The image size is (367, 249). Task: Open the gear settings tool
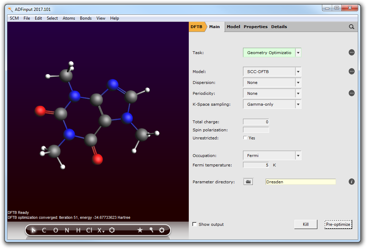click(162, 230)
